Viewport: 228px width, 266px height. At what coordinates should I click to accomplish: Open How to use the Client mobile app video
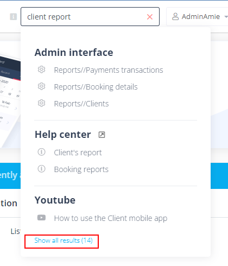pyautogui.click(x=111, y=218)
